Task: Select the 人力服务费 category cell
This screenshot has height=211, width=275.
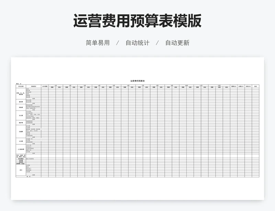Action: pos(21,149)
